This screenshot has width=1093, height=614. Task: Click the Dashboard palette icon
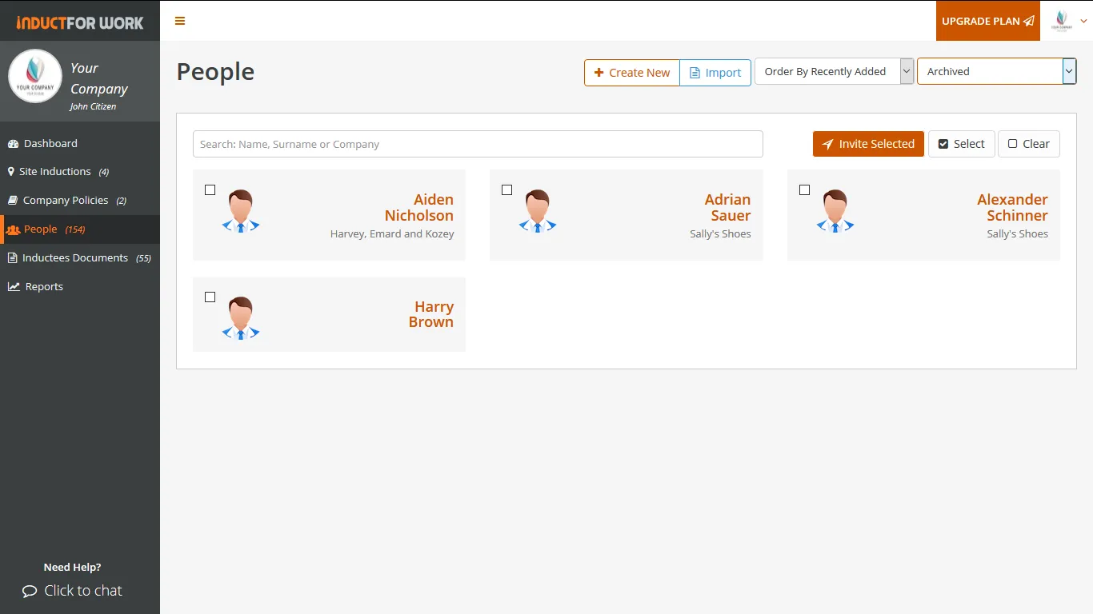[13, 144]
